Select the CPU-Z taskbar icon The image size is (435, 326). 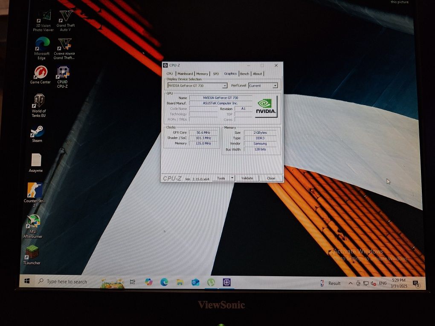226,283
